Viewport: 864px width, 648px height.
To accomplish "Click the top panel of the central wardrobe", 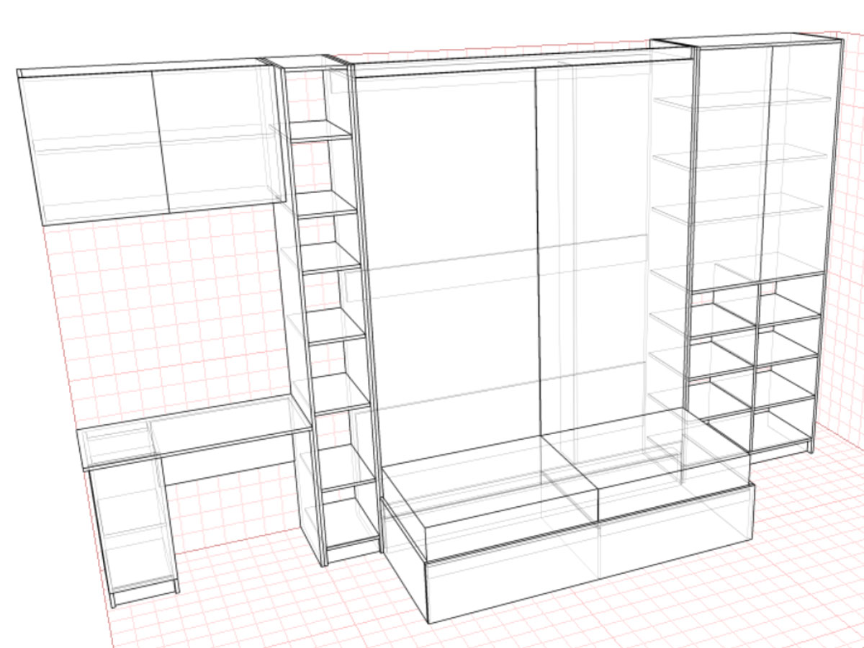I will [518, 63].
